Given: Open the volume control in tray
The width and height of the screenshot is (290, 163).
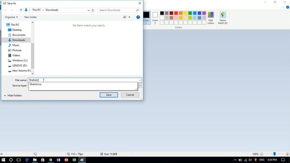Looking at the screenshot, I should coord(250,160).
